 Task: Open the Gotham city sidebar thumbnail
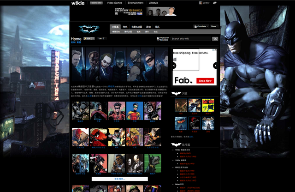coord(181,105)
